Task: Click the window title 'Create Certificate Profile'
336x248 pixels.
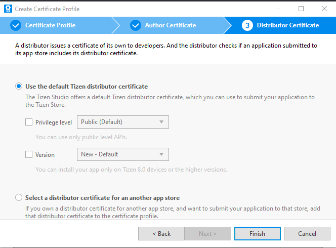Action: 47,9
